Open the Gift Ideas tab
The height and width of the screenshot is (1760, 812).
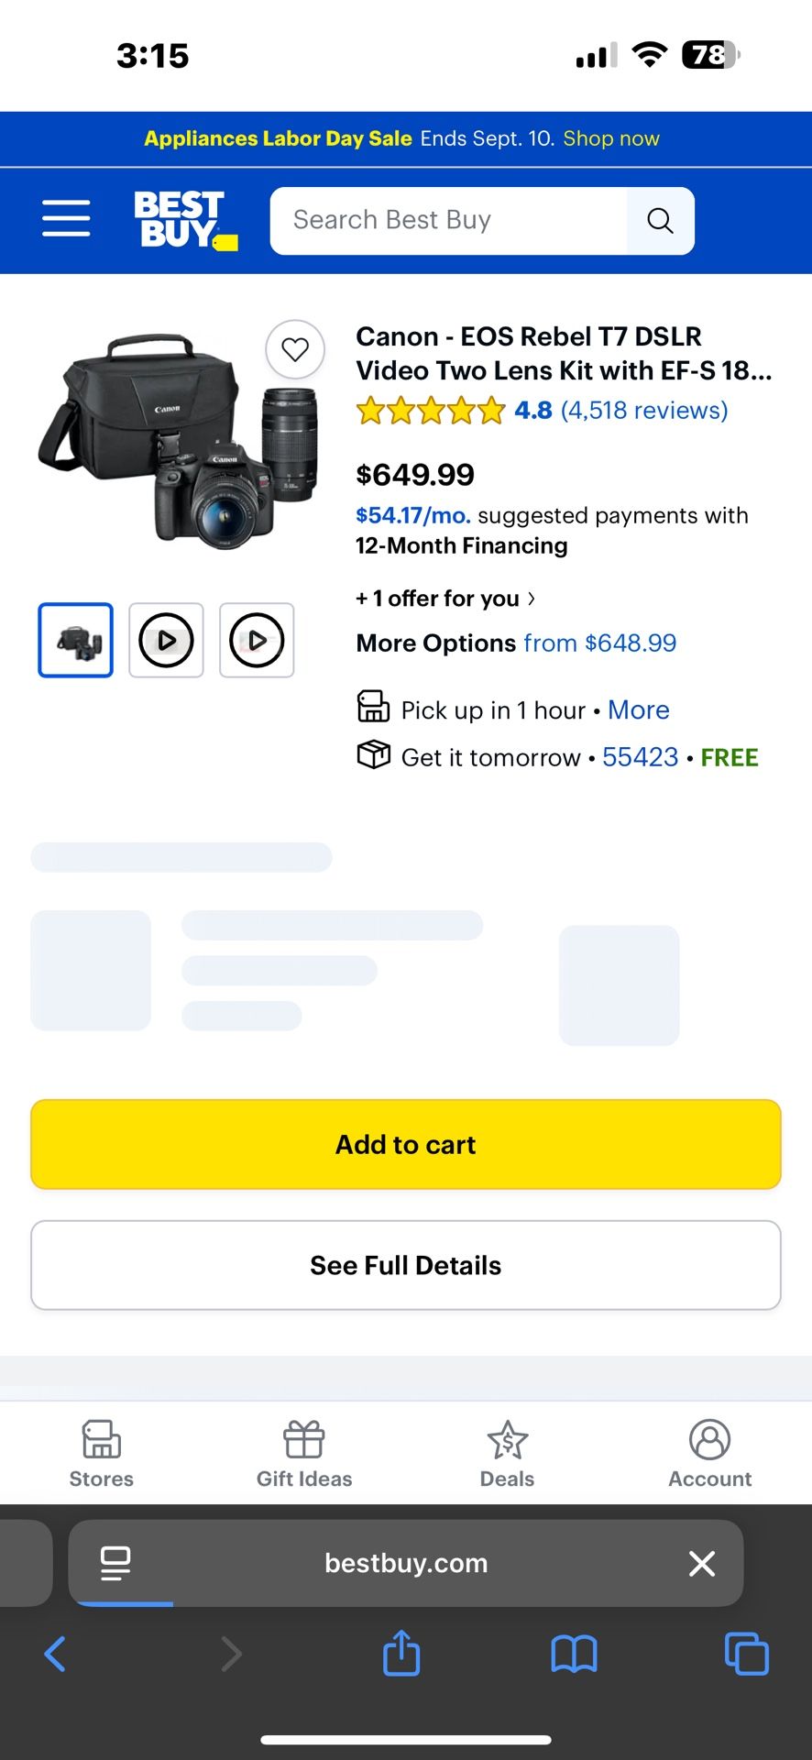[304, 1454]
